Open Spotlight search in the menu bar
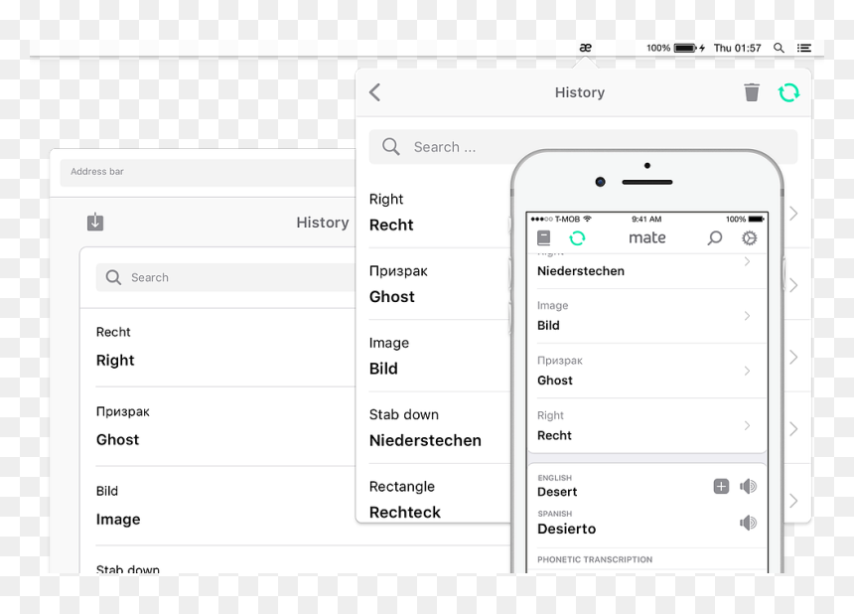854x614 pixels. click(x=779, y=48)
